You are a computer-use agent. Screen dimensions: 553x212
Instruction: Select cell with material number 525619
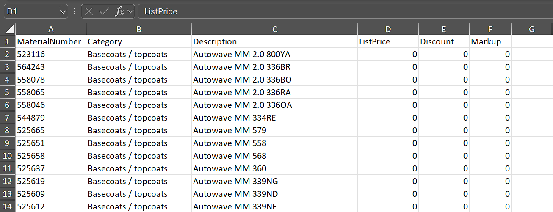(51, 181)
